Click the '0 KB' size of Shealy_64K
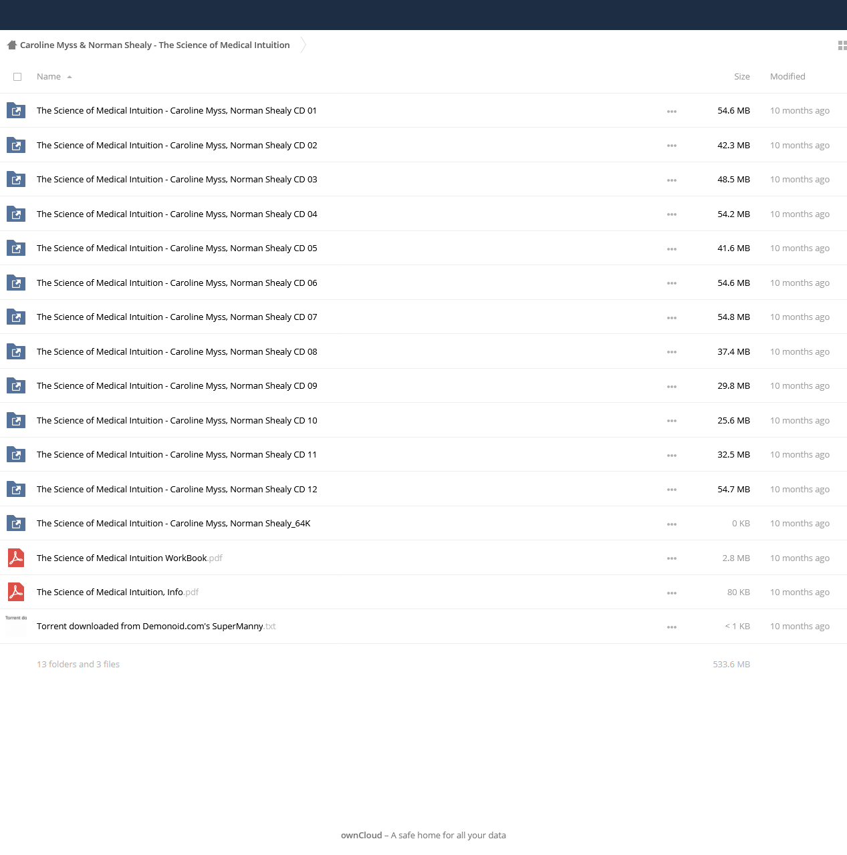The width and height of the screenshot is (847, 855). (x=741, y=524)
